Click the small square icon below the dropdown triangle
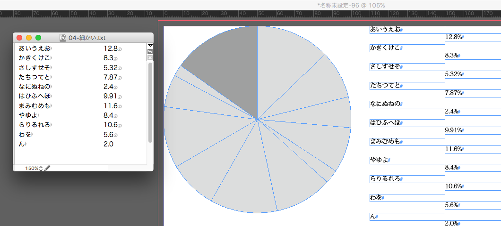Viewport: 501px width, 226px height. 150,51
